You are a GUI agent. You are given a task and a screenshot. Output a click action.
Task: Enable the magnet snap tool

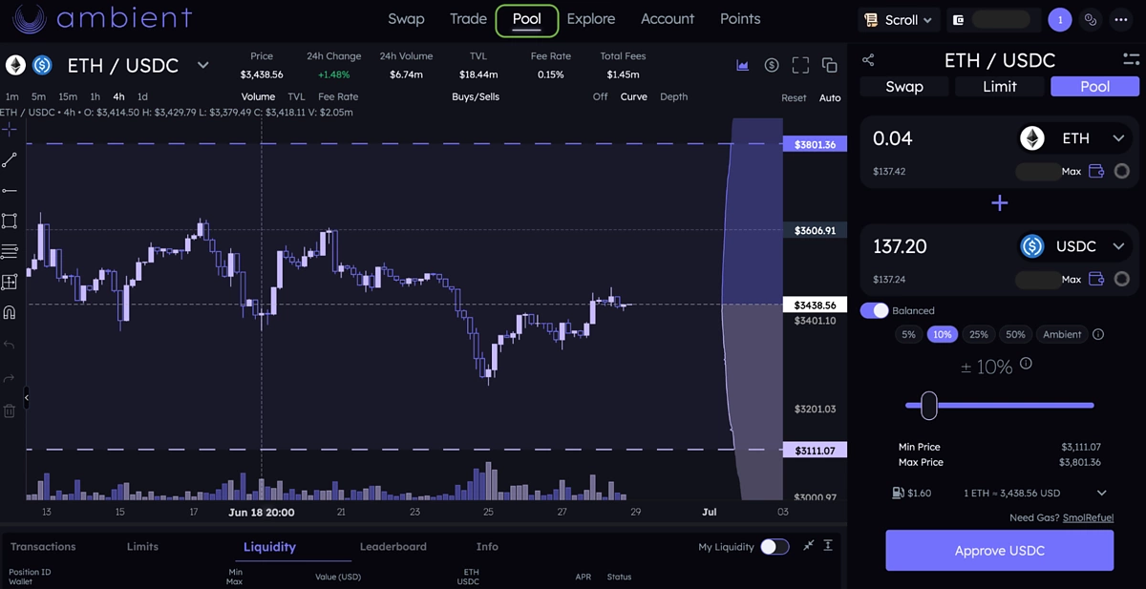click(x=10, y=312)
